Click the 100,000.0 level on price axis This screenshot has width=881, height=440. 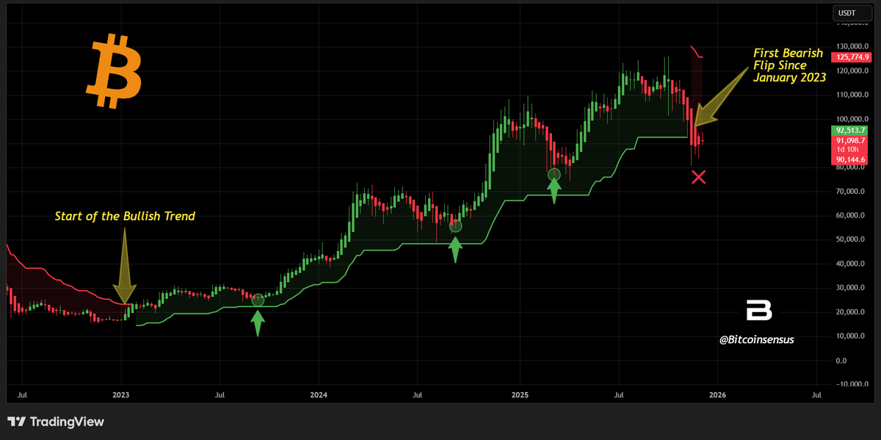[x=850, y=119]
